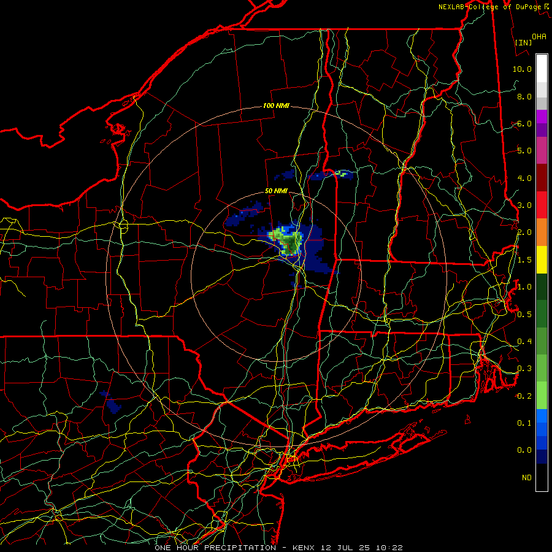This screenshot has width=552, height=552.
Task: Pick the bright magenta legend swatch
Action: (542, 117)
